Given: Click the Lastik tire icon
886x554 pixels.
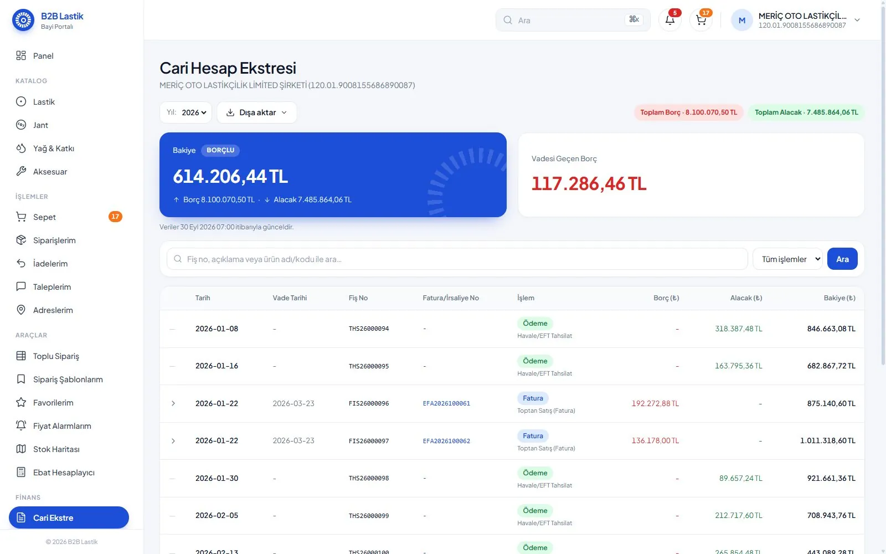Looking at the screenshot, I should pos(21,101).
